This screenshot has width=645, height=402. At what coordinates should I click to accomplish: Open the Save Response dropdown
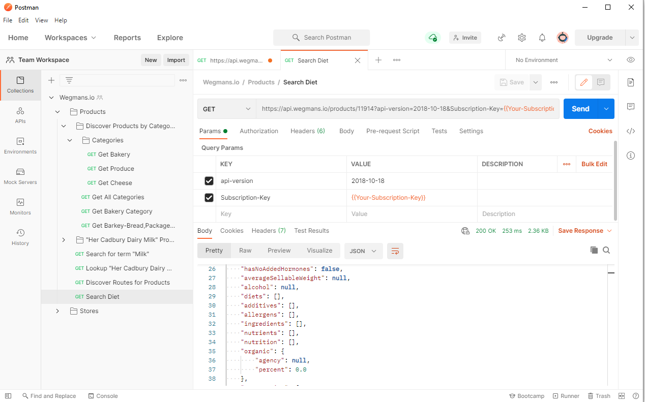(x=585, y=231)
